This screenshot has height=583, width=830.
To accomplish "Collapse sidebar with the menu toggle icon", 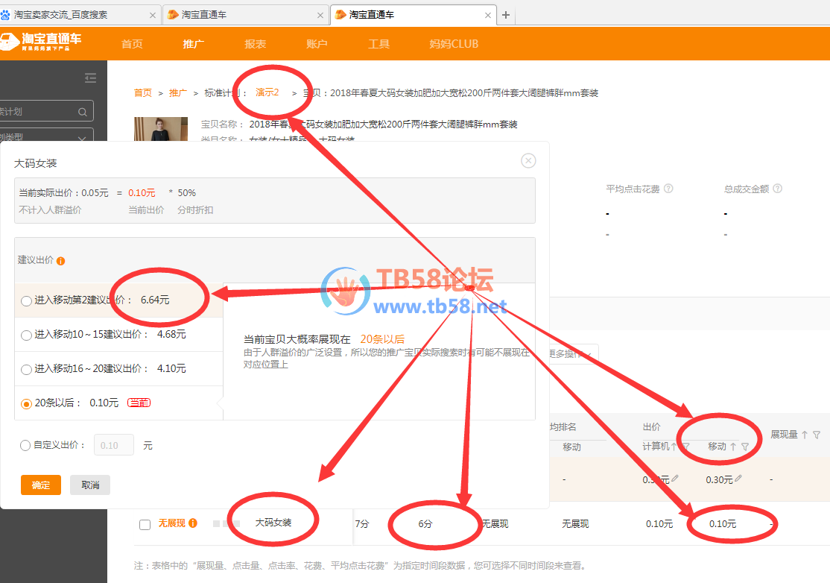I will pyautogui.click(x=90, y=78).
